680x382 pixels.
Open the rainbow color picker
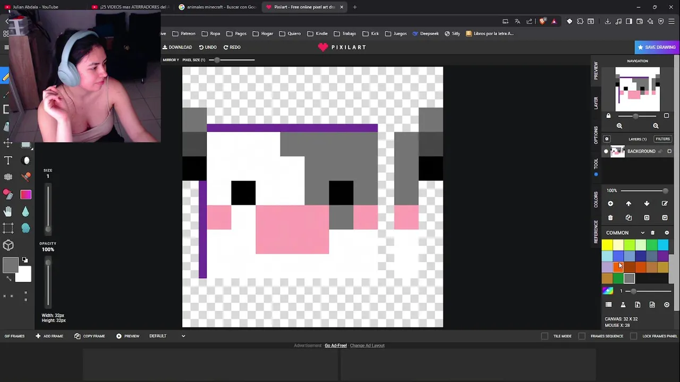coord(608,291)
